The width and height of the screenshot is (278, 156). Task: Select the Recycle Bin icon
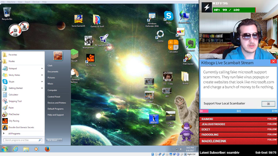[7, 13]
